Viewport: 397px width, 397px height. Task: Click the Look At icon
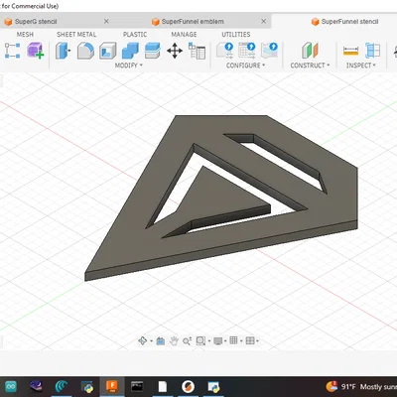click(x=161, y=340)
